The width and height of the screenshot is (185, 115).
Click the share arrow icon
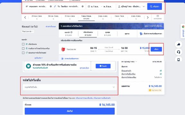point(179,44)
